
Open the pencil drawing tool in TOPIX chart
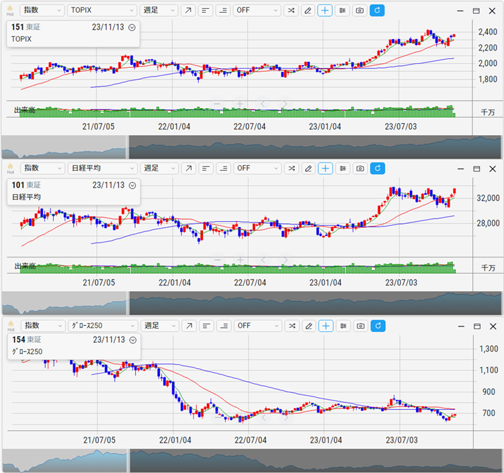pyautogui.click(x=308, y=11)
